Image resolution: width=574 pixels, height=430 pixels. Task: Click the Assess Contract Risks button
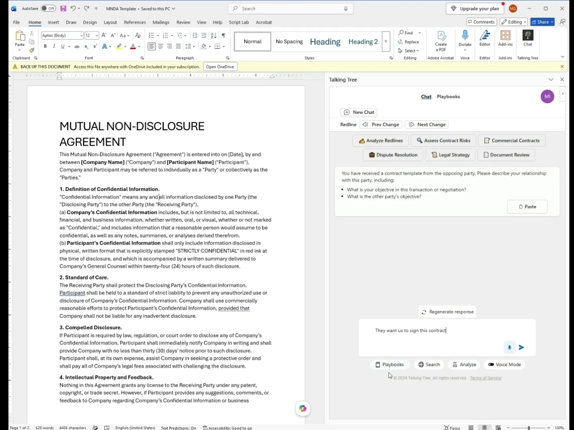tap(443, 141)
